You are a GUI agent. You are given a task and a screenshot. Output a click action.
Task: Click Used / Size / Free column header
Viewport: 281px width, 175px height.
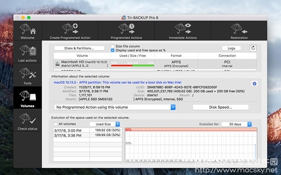coord(133,56)
